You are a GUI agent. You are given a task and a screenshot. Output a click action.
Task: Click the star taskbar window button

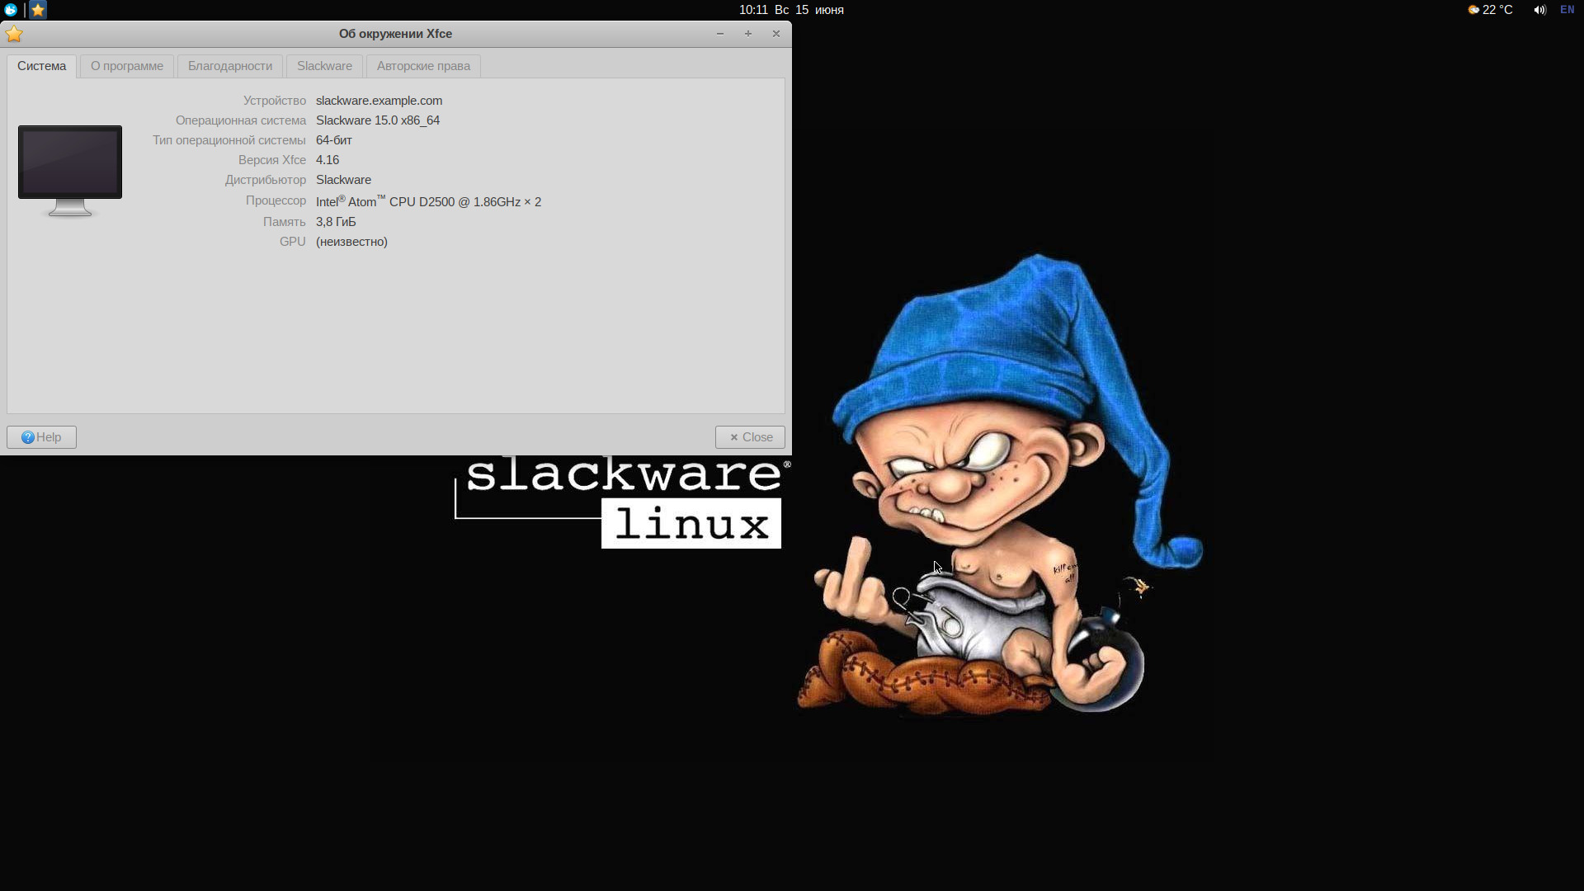pyautogui.click(x=38, y=10)
